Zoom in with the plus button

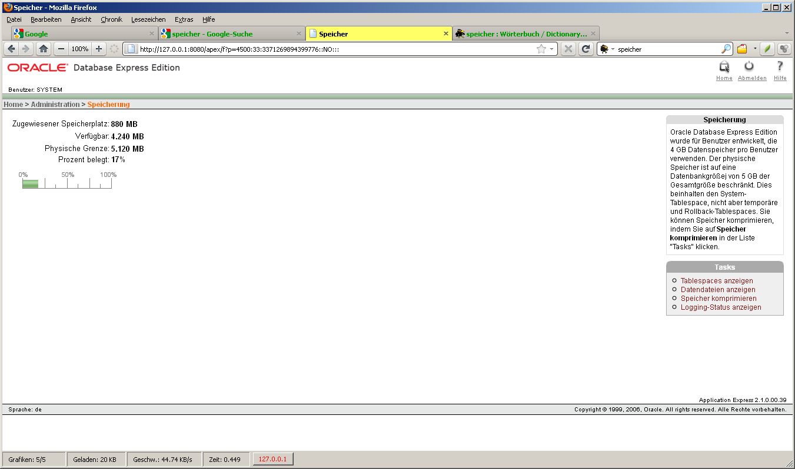pos(99,49)
